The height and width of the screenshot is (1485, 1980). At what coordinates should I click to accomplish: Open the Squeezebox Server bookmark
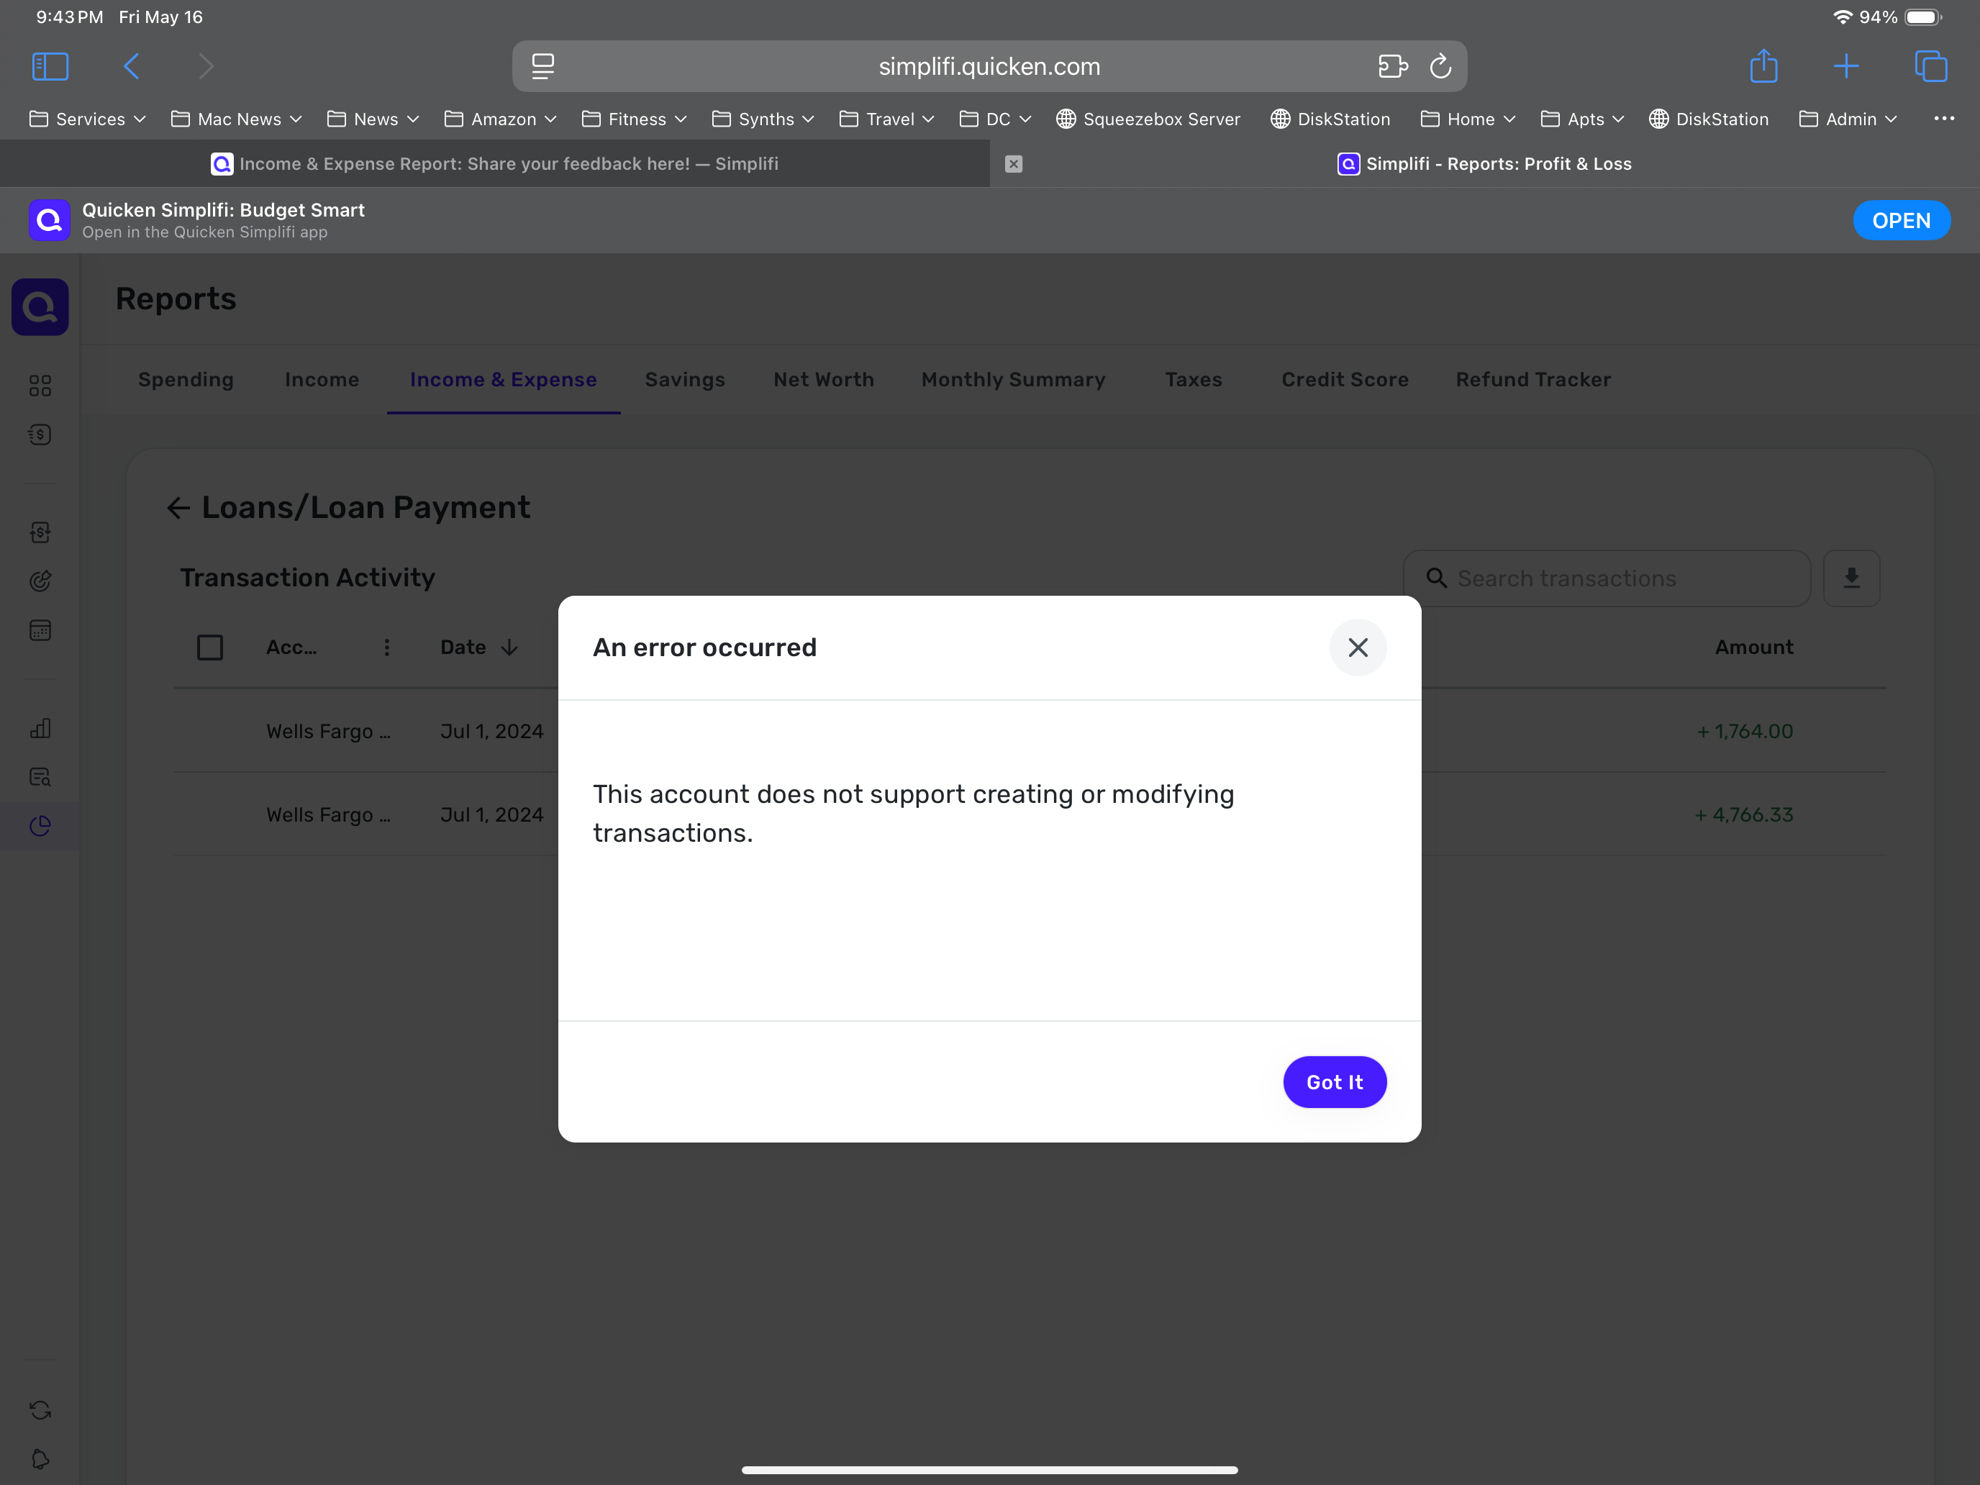(x=1148, y=119)
